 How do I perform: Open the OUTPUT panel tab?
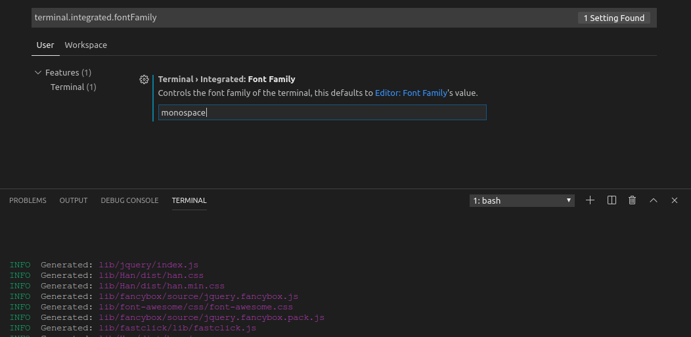pos(74,200)
